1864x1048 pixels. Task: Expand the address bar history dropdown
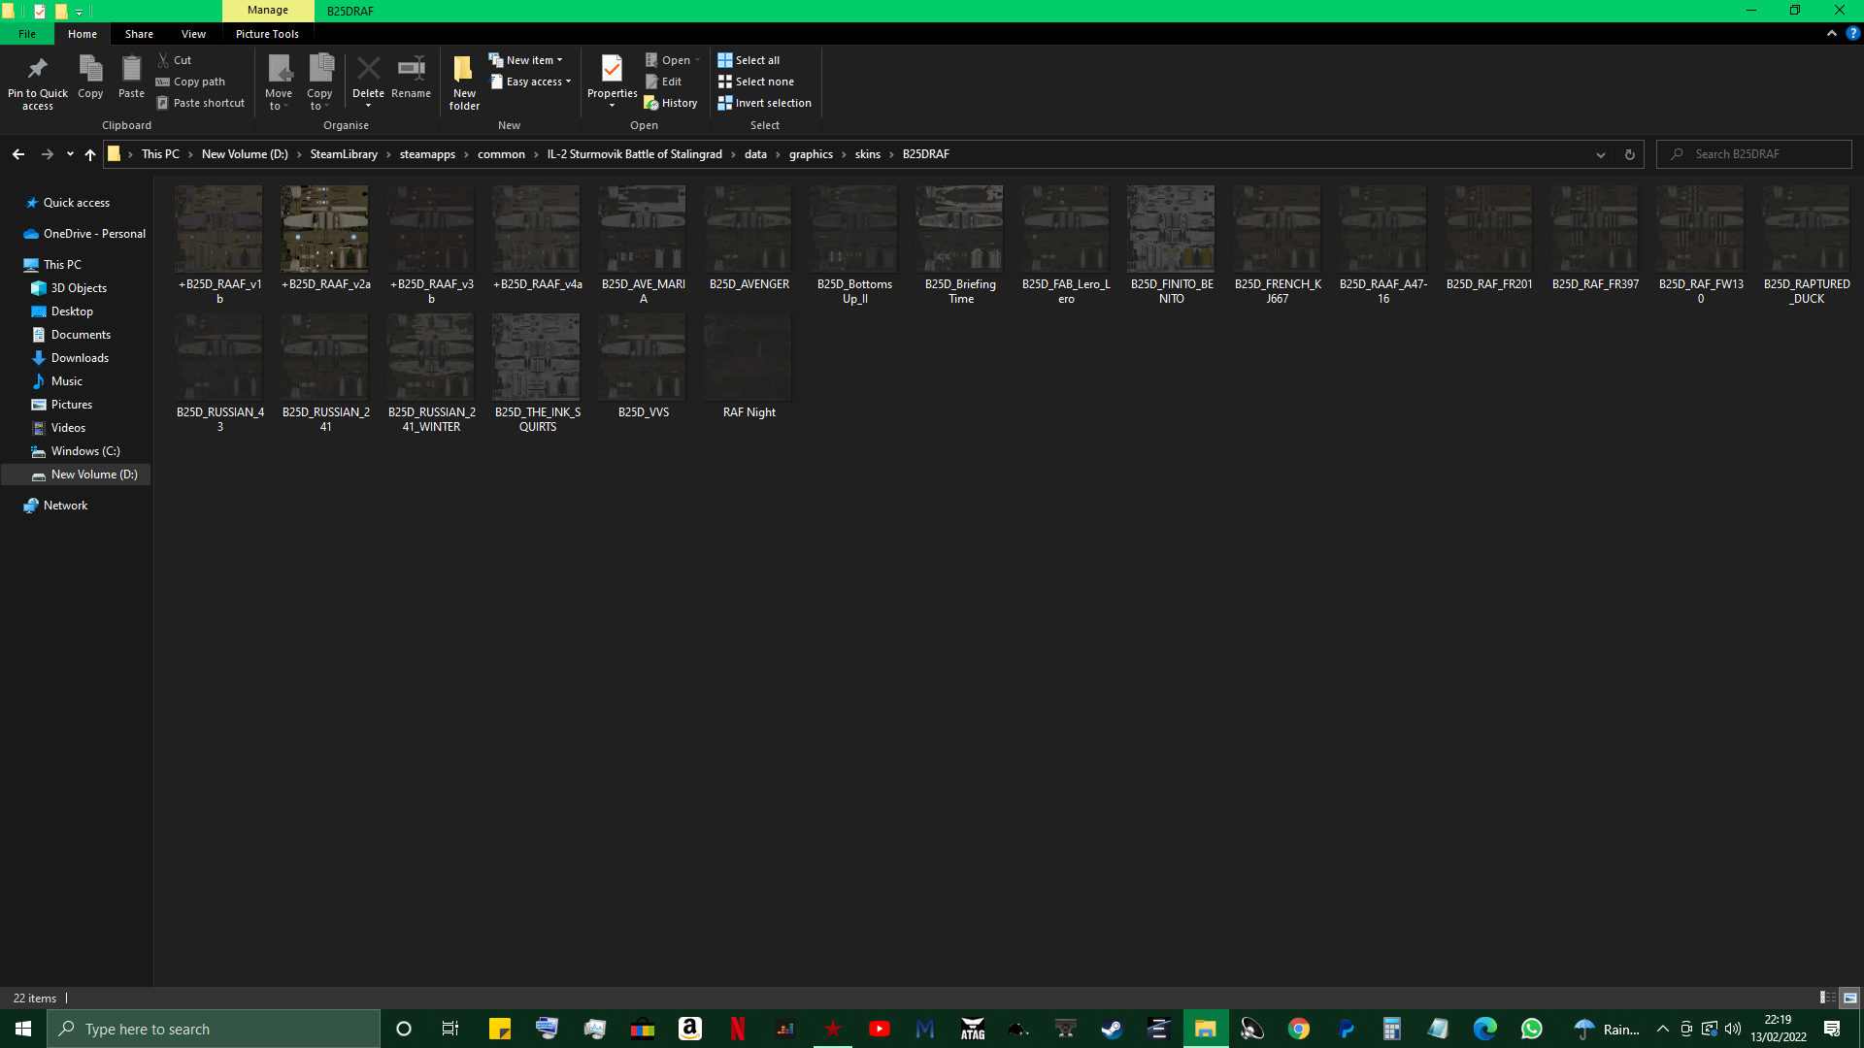click(1600, 154)
